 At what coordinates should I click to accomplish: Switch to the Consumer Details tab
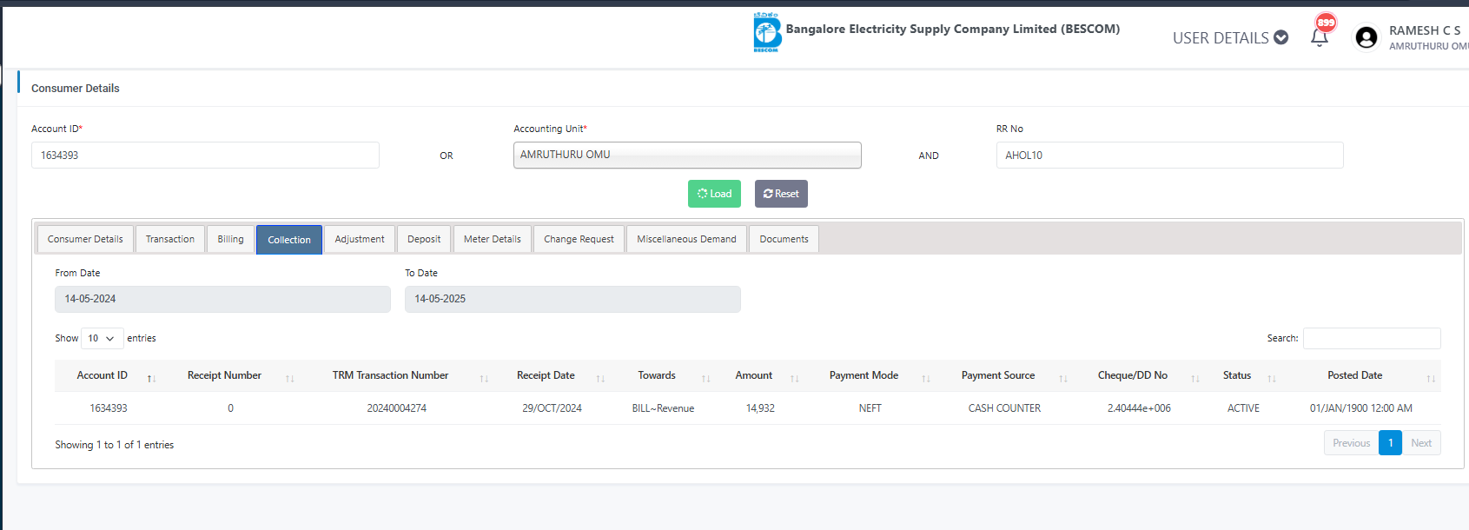pos(85,239)
